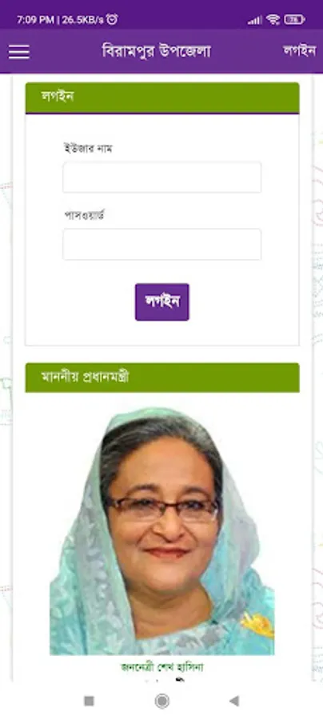
Task: Tap the 7:09 PM clock in status bar
Action: coord(35,20)
